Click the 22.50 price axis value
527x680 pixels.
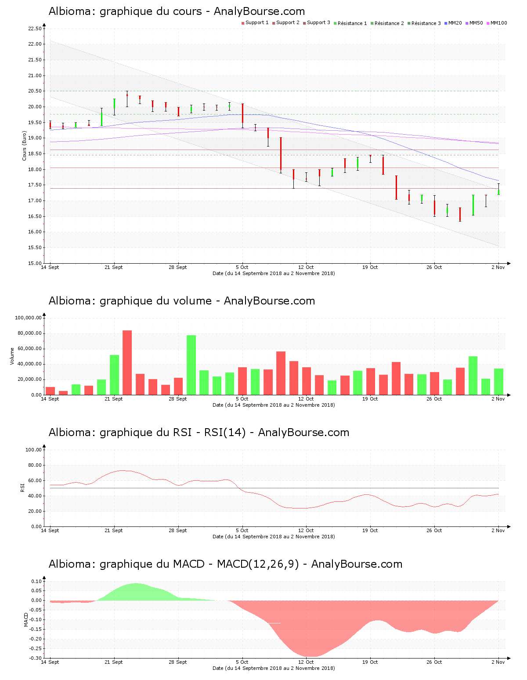coord(35,29)
